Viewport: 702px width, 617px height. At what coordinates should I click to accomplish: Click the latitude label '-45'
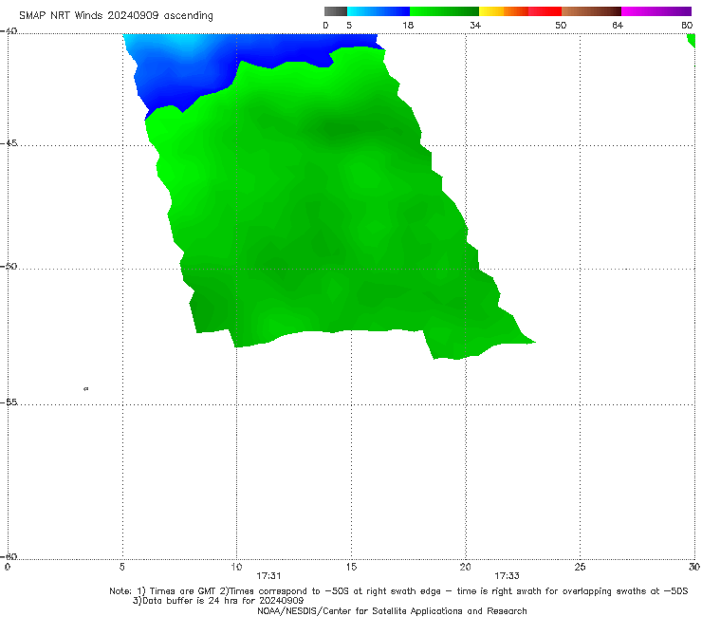9,143
